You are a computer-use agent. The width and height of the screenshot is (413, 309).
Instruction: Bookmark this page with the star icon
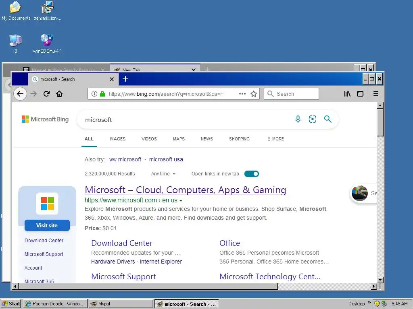tap(254, 94)
